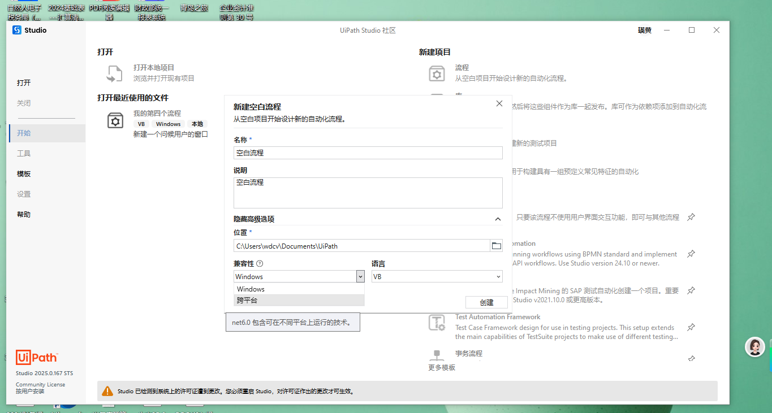Screen dimensions: 772x413
Task: Select 流程 under 新建项目
Action: pos(462,67)
